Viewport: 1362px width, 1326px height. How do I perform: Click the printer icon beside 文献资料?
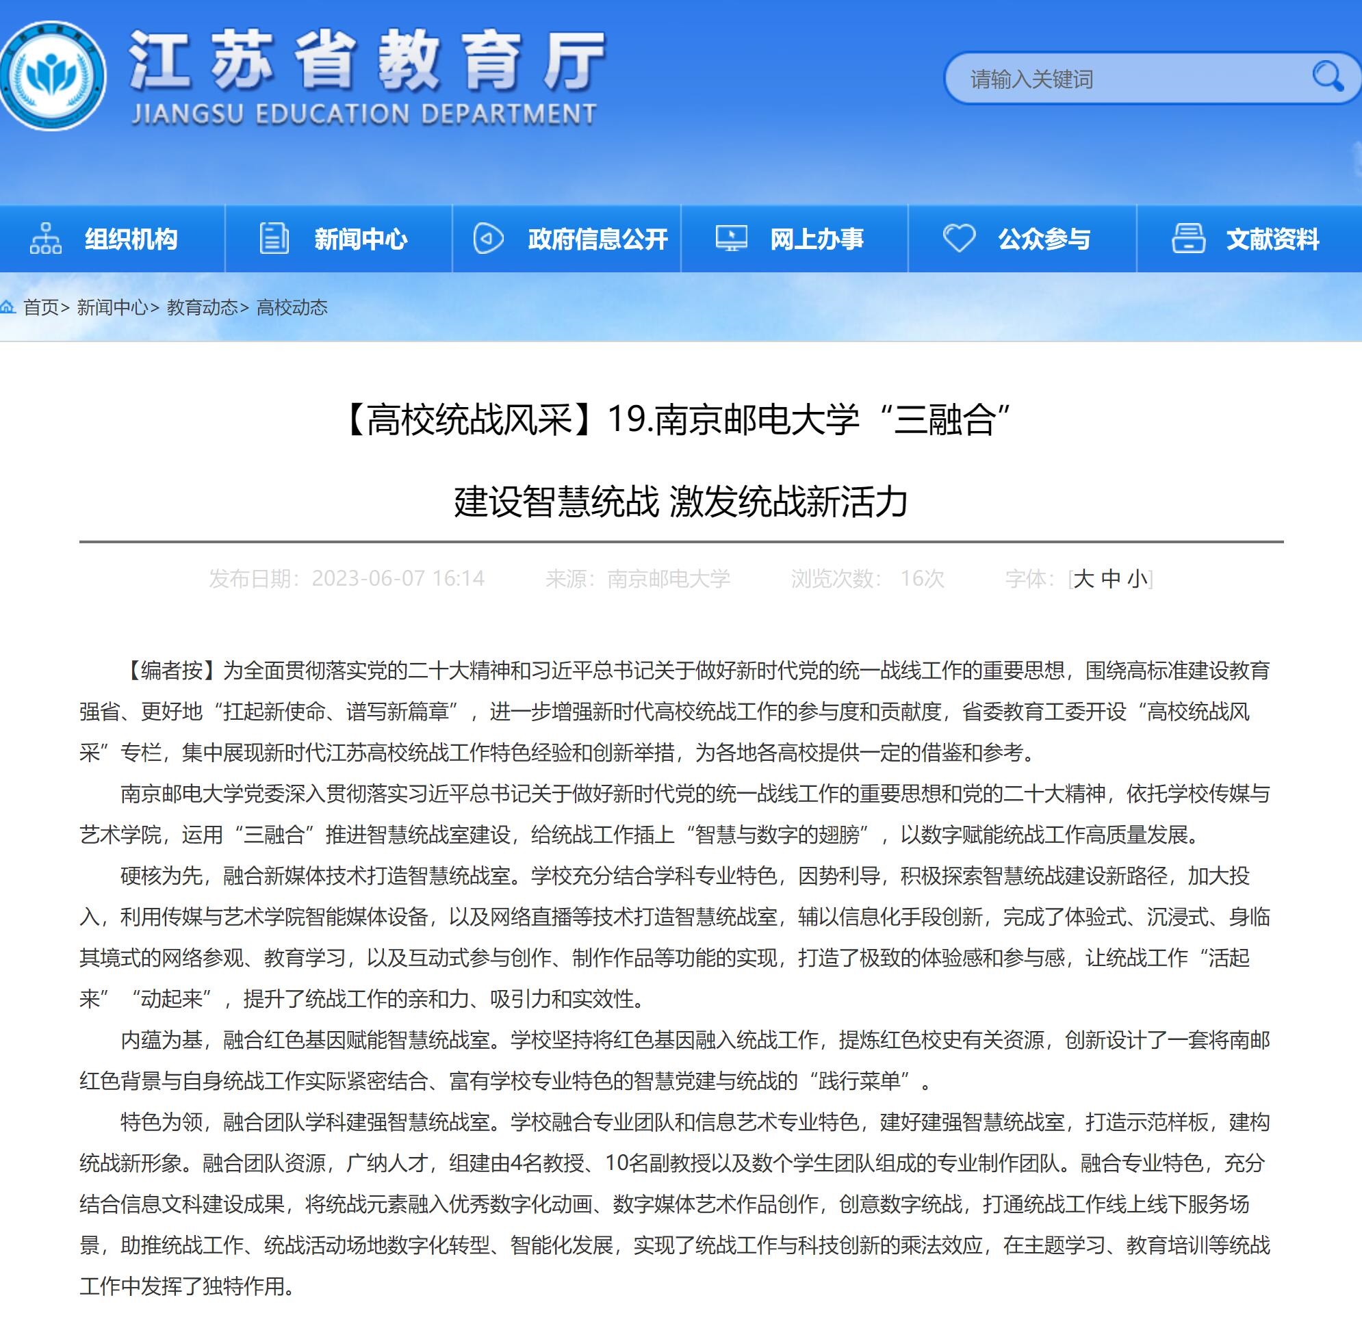pos(1188,239)
